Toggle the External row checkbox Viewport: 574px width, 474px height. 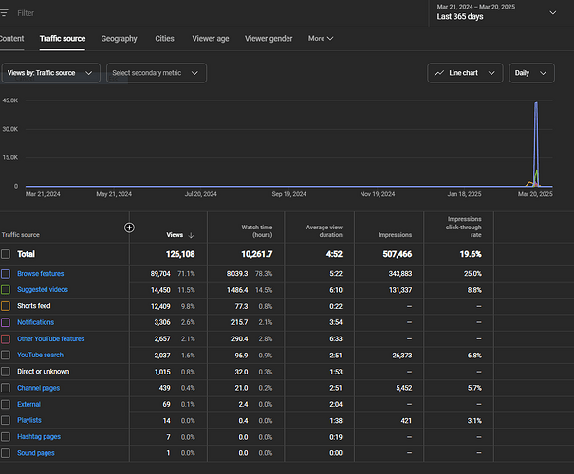point(6,404)
